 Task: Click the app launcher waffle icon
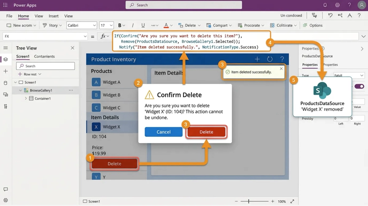coord(5,5)
